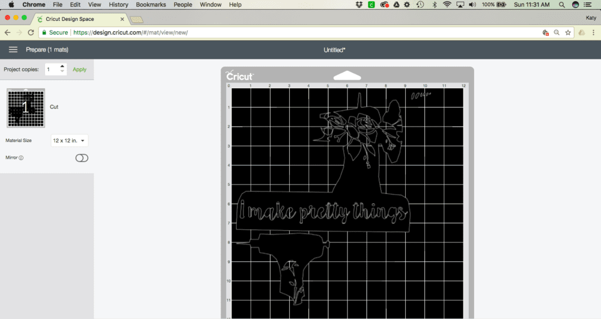Click the Project copies number field

pos(52,70)
